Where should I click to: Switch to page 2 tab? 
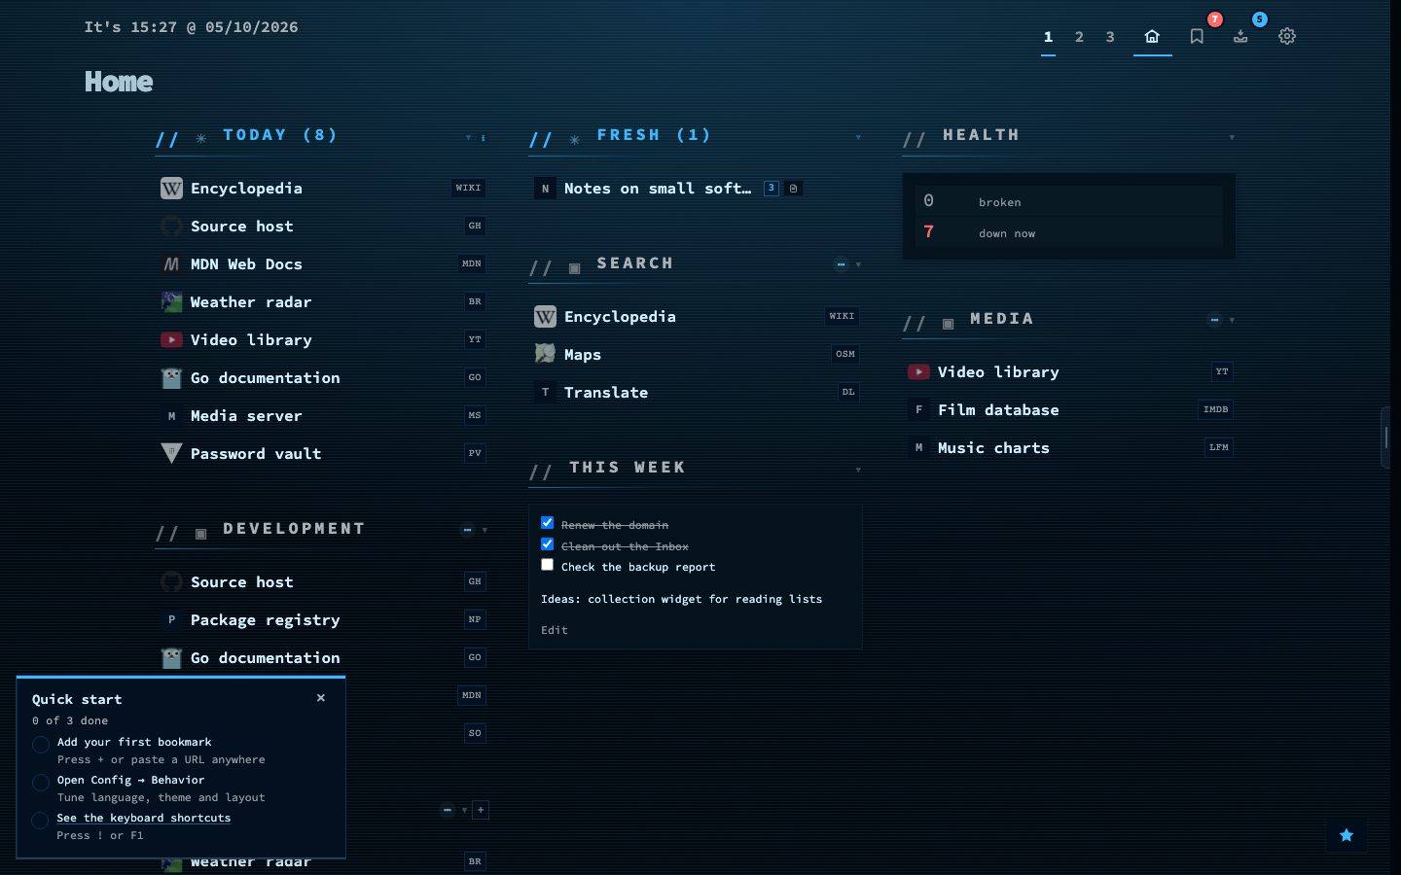tap(1079, 37)
